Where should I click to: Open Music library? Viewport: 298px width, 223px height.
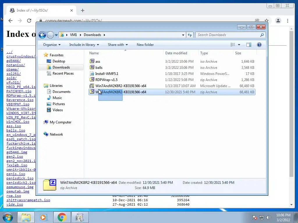pos(57,98)
